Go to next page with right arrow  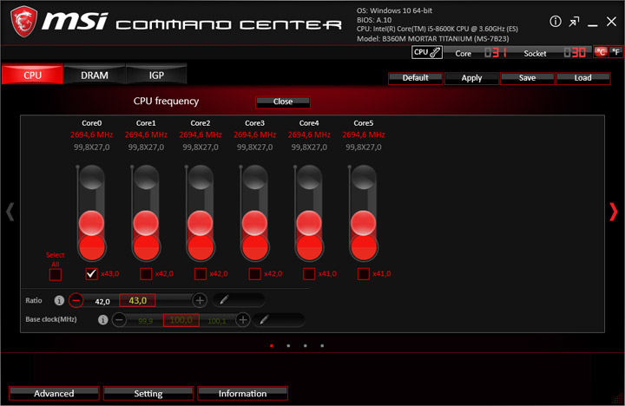click(614, 212)
